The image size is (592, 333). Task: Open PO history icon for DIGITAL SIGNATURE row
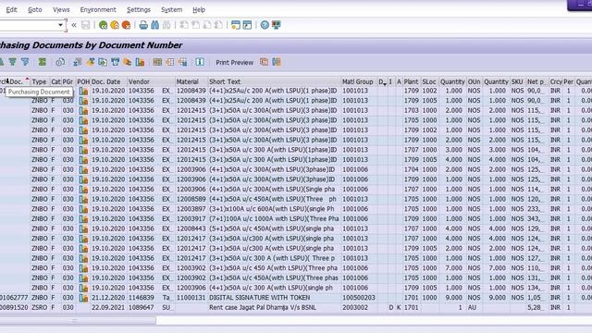click(x=83, y=298)
